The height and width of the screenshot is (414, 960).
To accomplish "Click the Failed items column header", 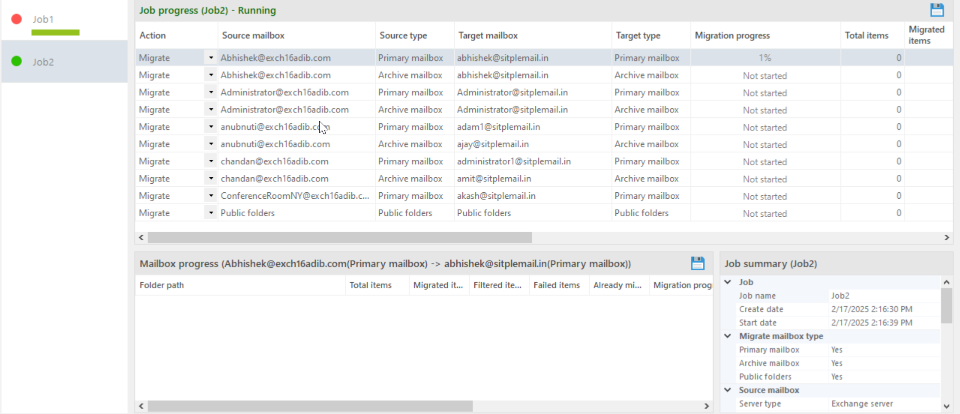I will click(x=559, y=285).
